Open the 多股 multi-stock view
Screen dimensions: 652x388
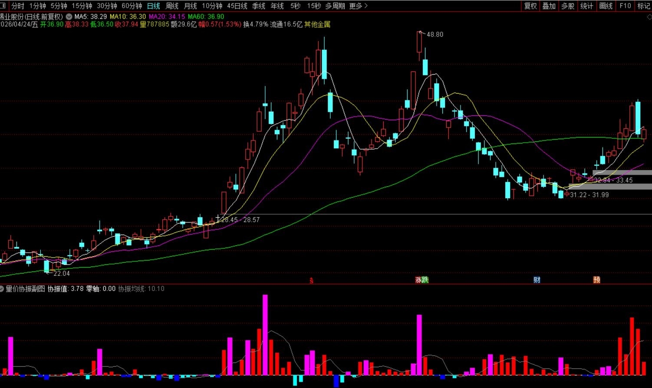568,6
